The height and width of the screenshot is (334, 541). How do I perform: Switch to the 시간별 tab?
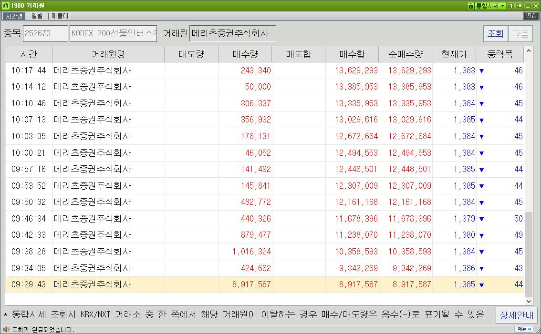coord(14,16)
